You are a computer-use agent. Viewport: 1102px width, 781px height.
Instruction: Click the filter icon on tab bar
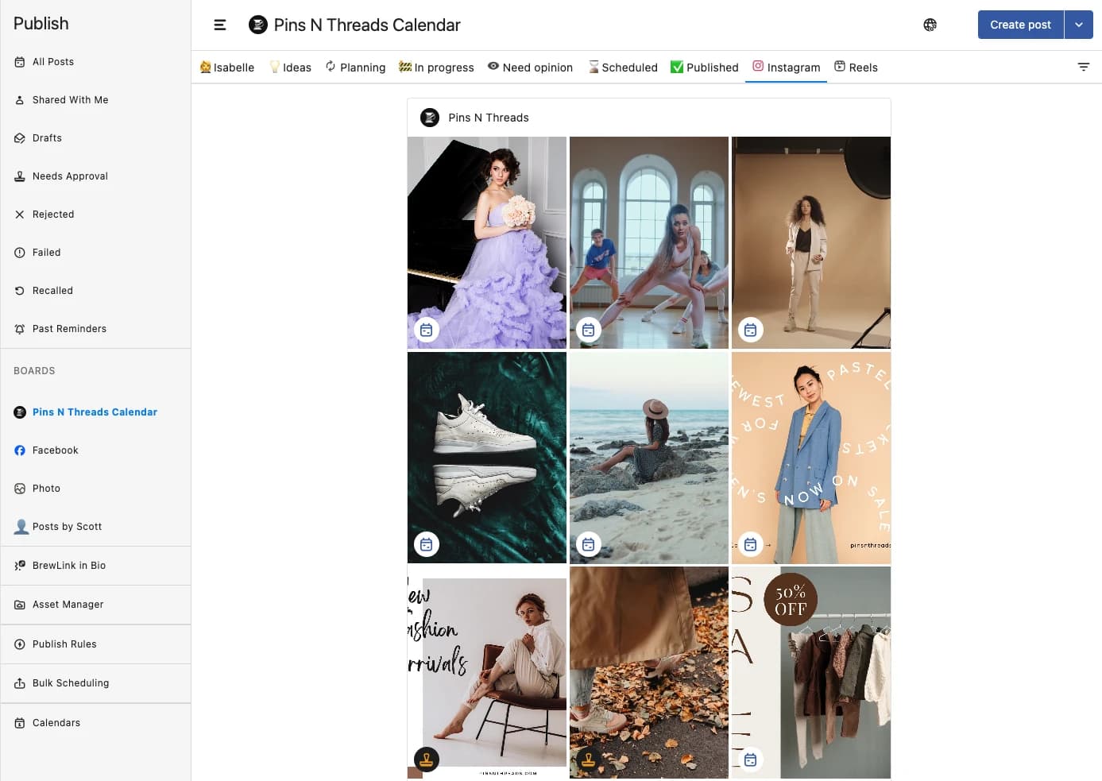point(1083,68)
